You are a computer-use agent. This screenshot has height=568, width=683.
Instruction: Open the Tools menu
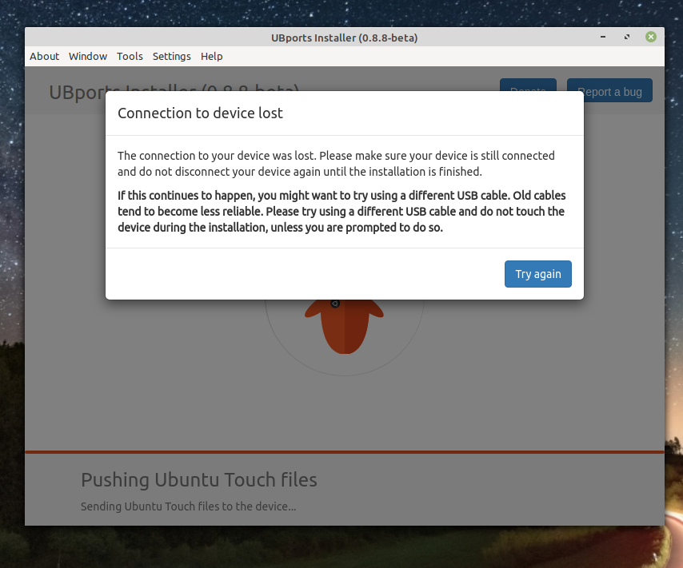click(x=130, y=56)
